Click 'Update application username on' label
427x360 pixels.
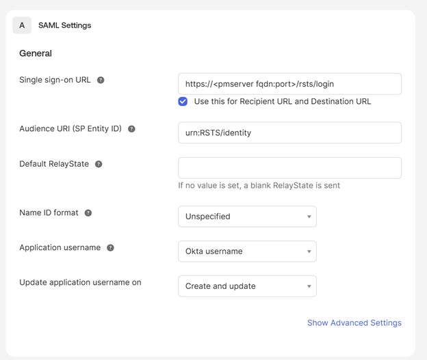[x=80, y=282]
